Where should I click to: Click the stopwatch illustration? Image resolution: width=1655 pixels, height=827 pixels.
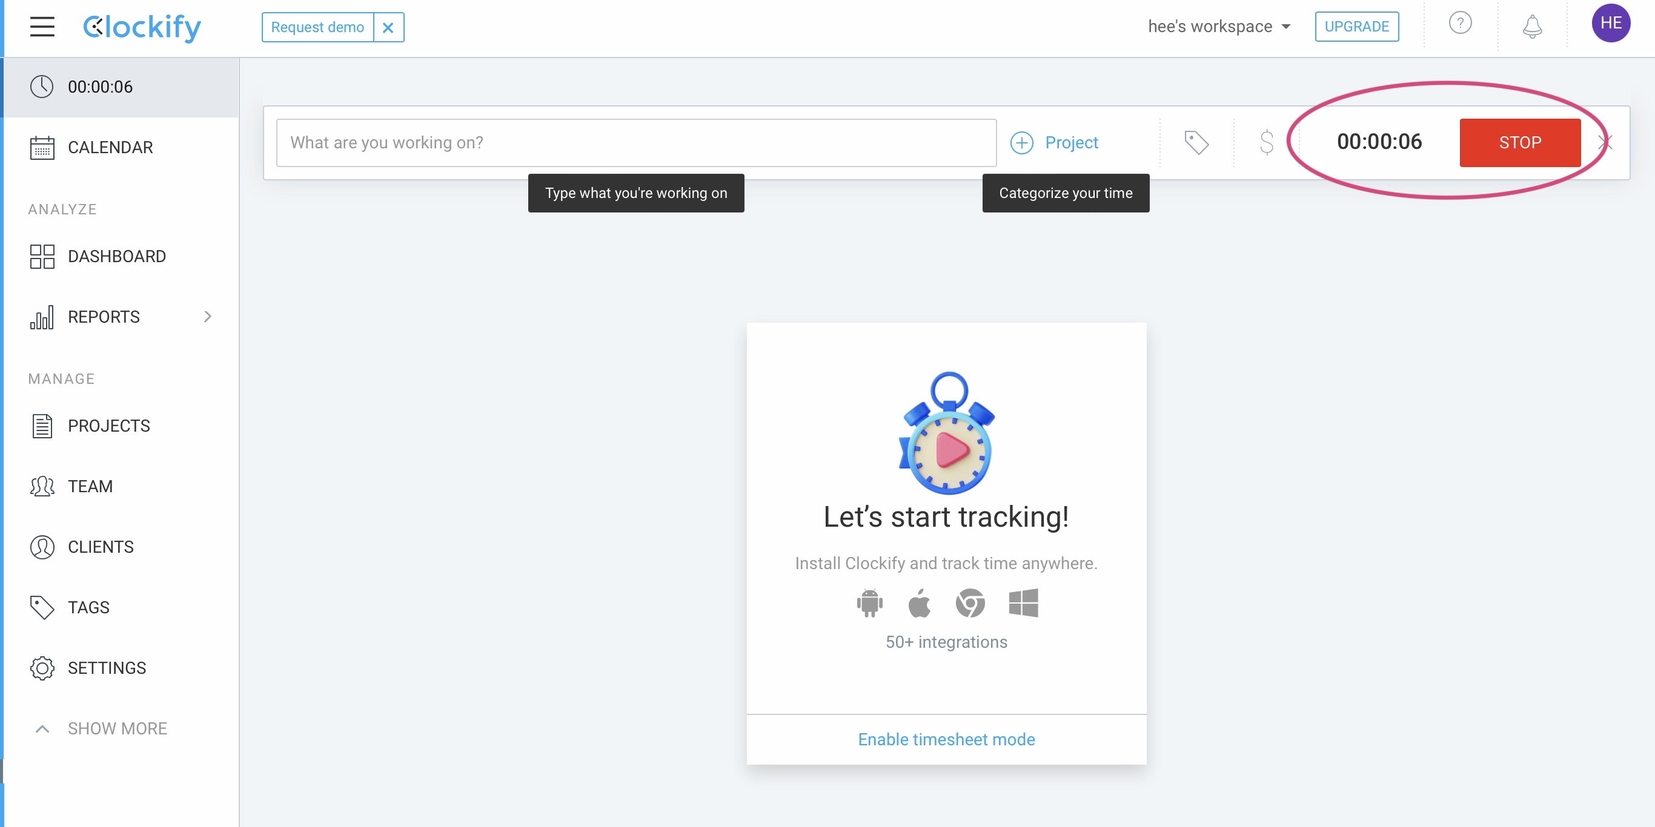pyautogui.click(x=946, y=433)
